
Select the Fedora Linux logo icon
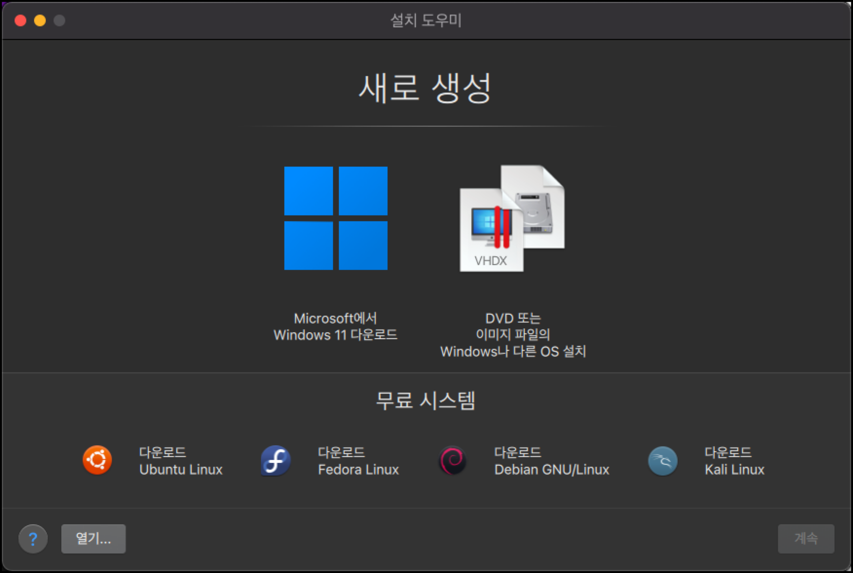pyautogui.click(x=275, y=460)
